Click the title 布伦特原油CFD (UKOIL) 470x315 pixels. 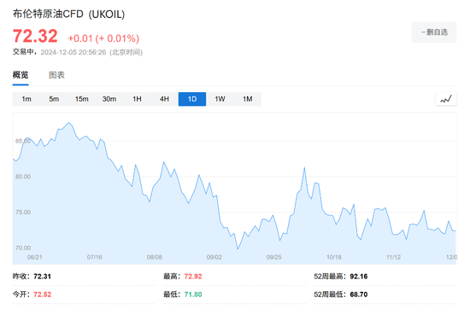click(x=68, y=14)
